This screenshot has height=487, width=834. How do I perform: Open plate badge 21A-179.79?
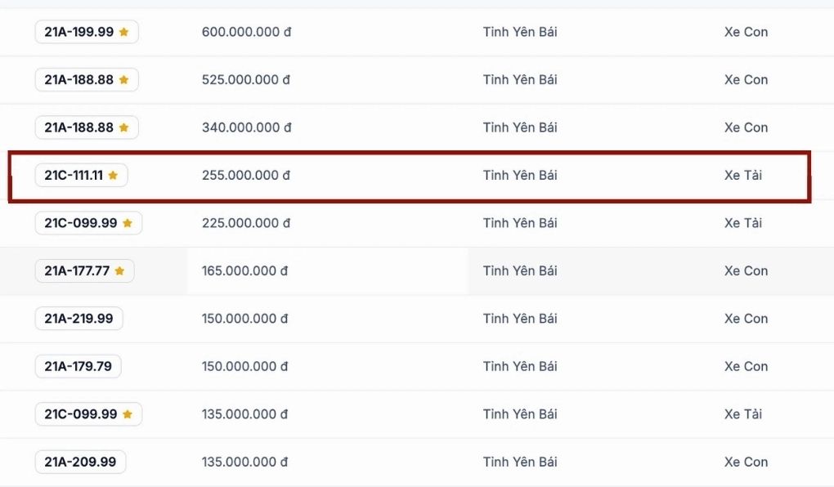click(x=78, y=366)
